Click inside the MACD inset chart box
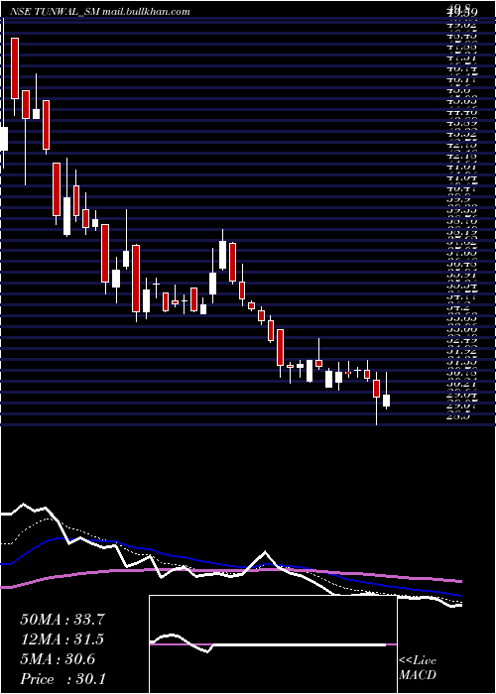The width and height of the screenshot is (496, 694). click(273, 644)
